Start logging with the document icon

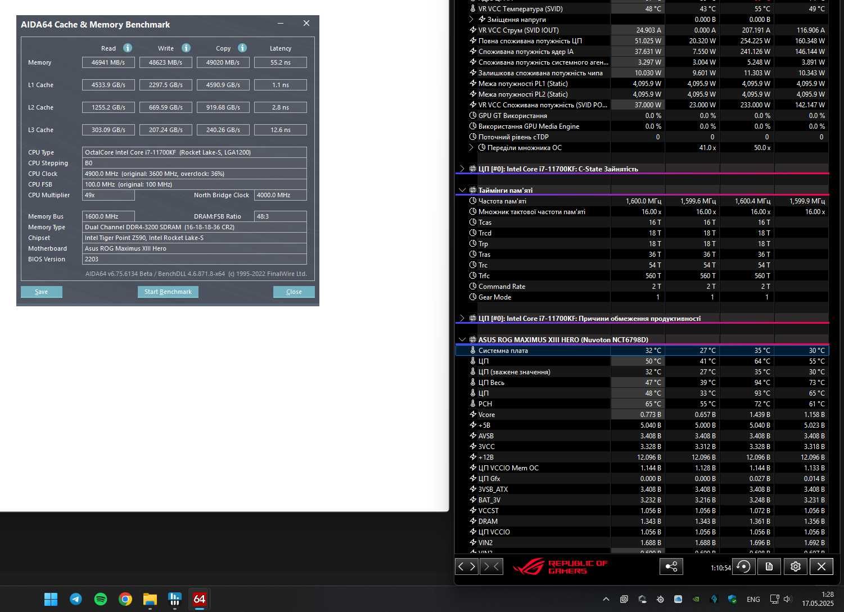769,566
